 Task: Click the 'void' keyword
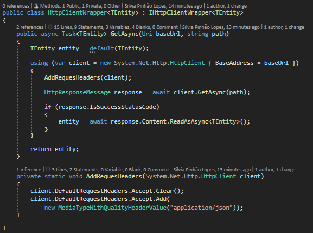point(75,177)
